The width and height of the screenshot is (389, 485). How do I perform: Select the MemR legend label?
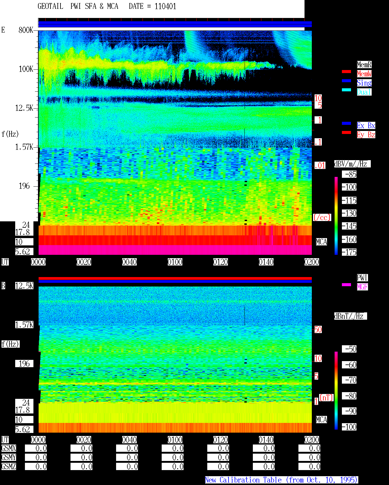coord(364,65)
